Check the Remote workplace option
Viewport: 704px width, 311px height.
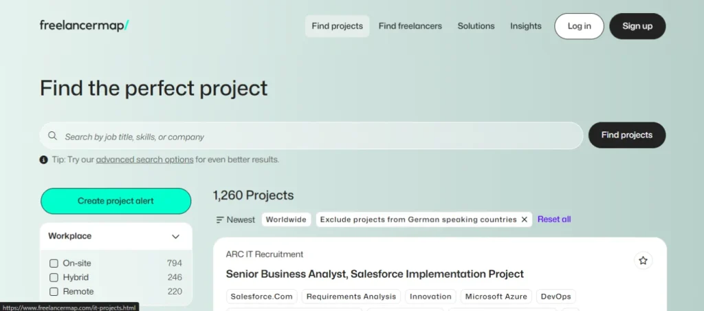click(x=54, y=292)
